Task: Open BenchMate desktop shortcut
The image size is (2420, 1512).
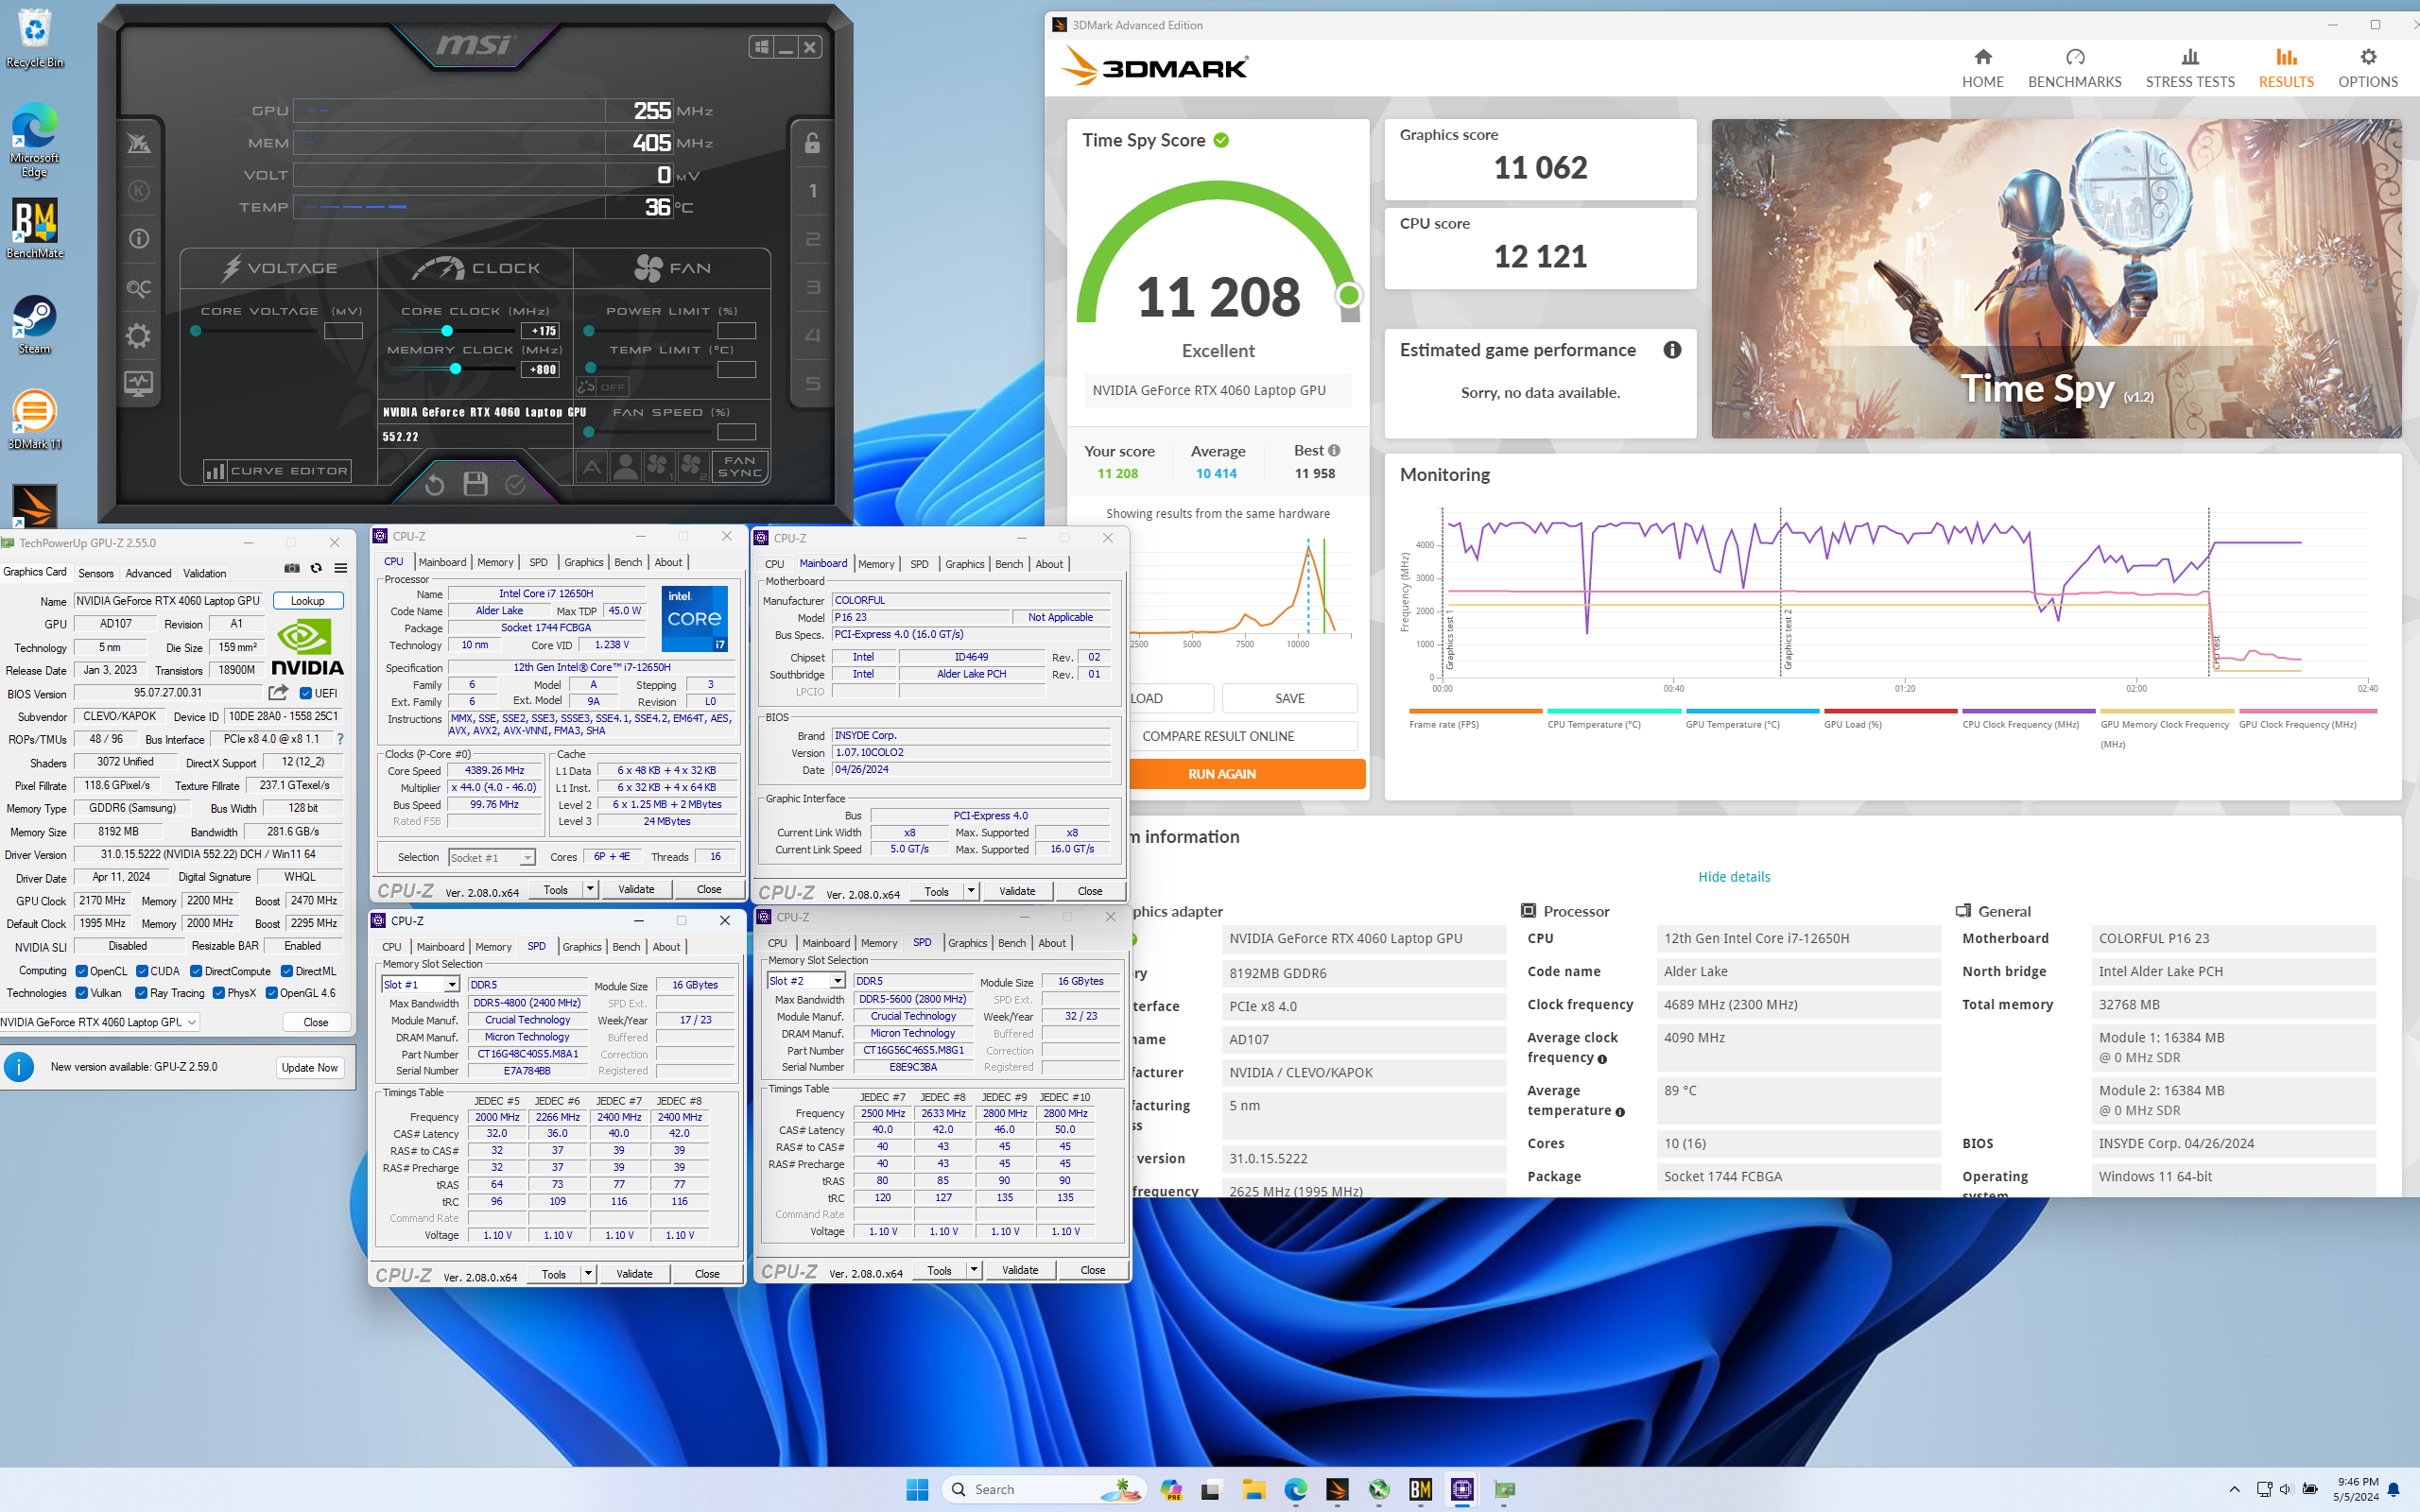Action: click(x=34, y=228)
